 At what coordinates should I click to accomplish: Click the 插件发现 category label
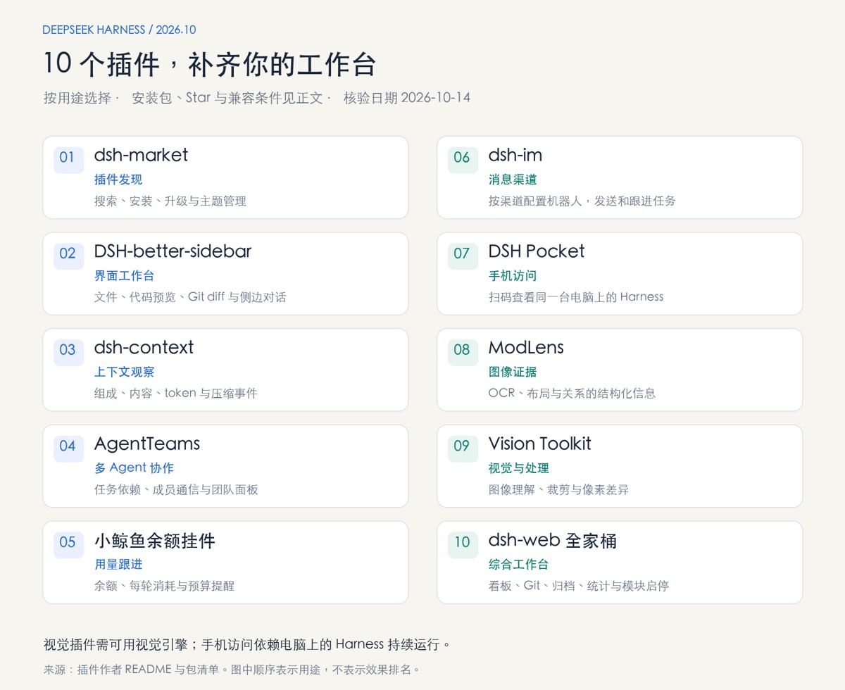[118, 180]
